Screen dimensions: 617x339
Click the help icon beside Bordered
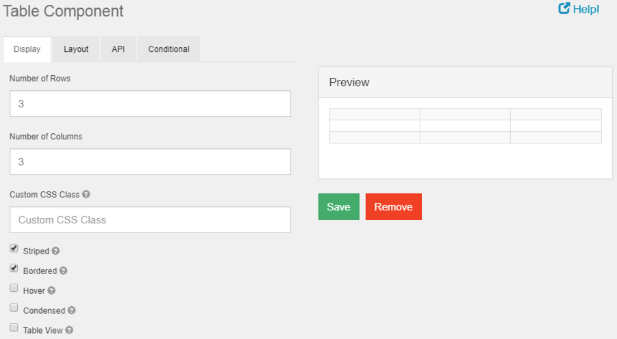[64, 271]
